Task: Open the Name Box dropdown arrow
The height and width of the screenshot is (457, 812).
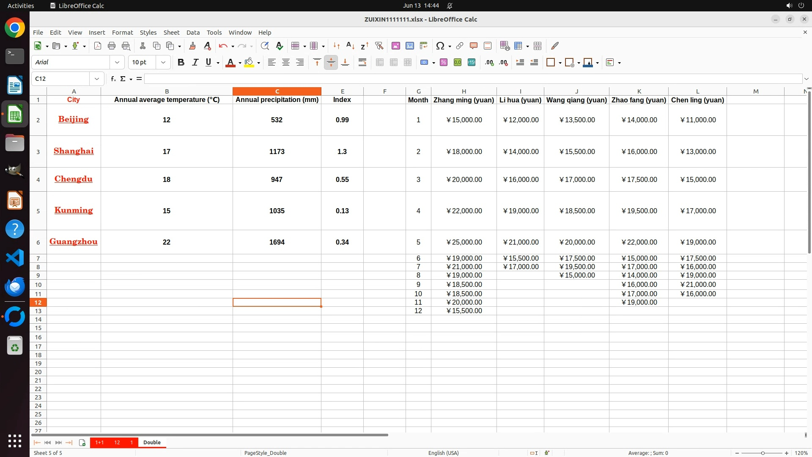Action: click(x=97, y=79)
